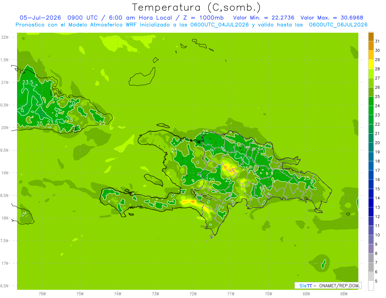Viewport: 386px width, 298px height.
Task: Click the '76W' longitude axis label
Action: coord(42,294)
